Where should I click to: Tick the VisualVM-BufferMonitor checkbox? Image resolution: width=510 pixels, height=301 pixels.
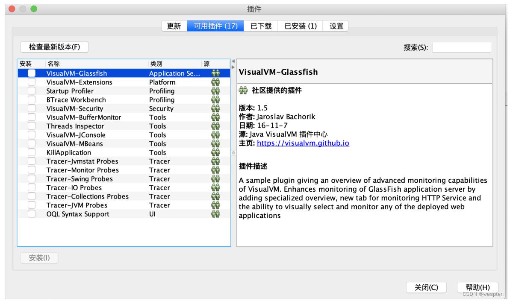point(32,117)
